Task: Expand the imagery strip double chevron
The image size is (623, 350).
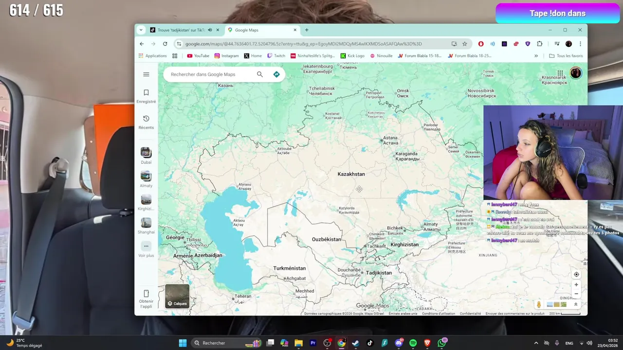Action: (575, 304)
